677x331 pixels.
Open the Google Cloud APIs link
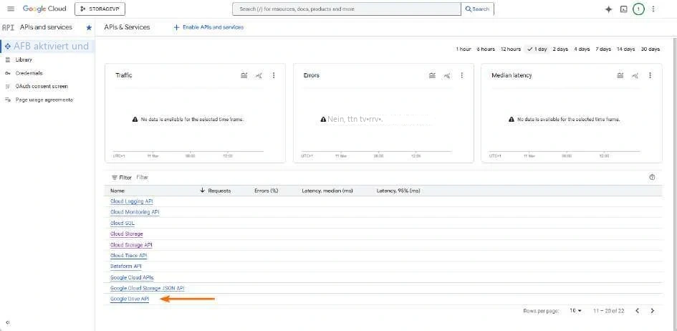click(x=132, y=277)
